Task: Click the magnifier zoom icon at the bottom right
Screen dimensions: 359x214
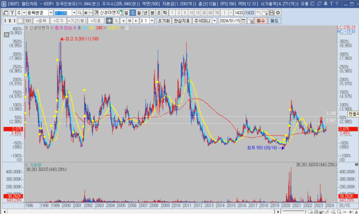Action: click(x=339, y=212)
